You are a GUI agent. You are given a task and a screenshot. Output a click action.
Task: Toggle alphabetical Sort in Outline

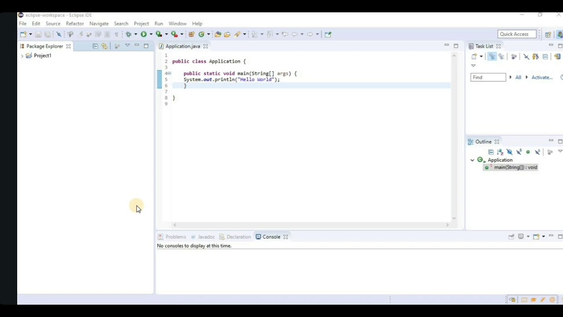click(x=500, y=152)
